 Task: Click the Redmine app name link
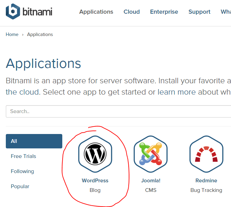(x=206, y=181)
